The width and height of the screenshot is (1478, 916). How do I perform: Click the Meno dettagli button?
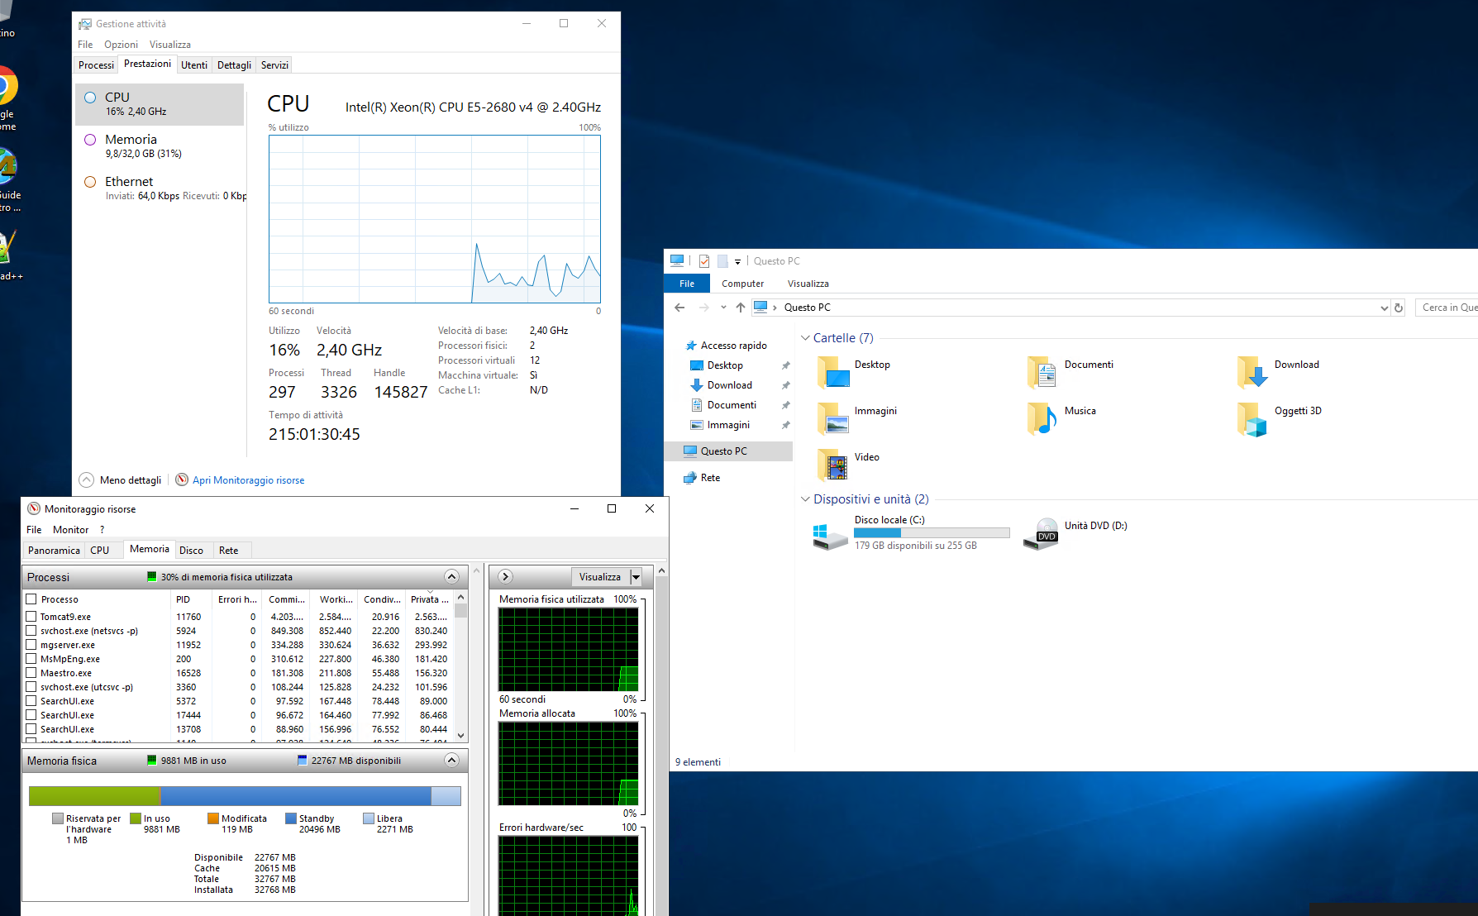121,480
